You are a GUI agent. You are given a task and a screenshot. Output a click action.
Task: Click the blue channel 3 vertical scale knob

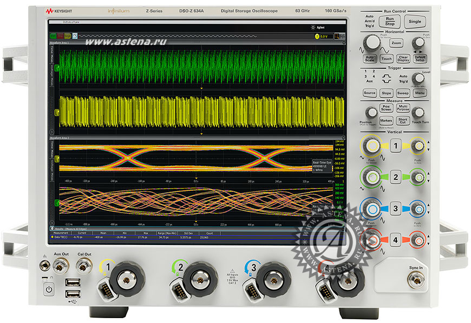371,209
